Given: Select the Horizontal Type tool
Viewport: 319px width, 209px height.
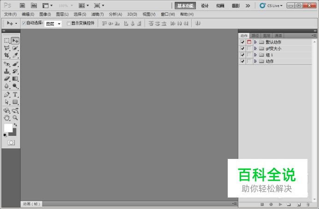Looking at the screenshot, I should click(x=15, y=95).
